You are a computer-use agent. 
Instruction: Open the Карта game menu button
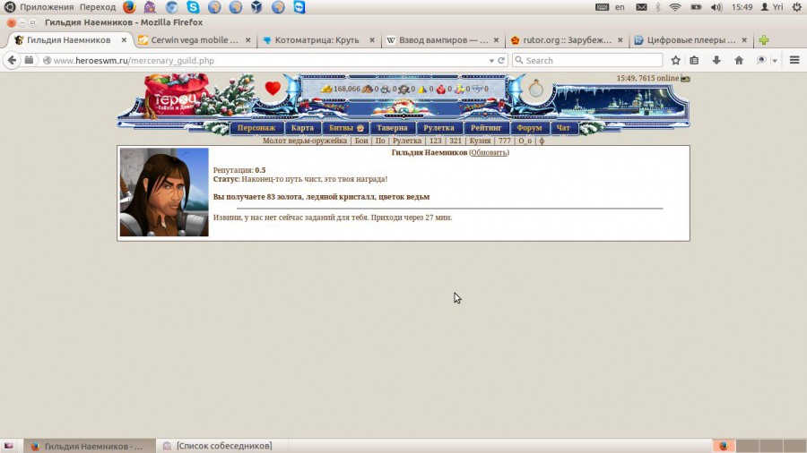click(x=302, y=128)
